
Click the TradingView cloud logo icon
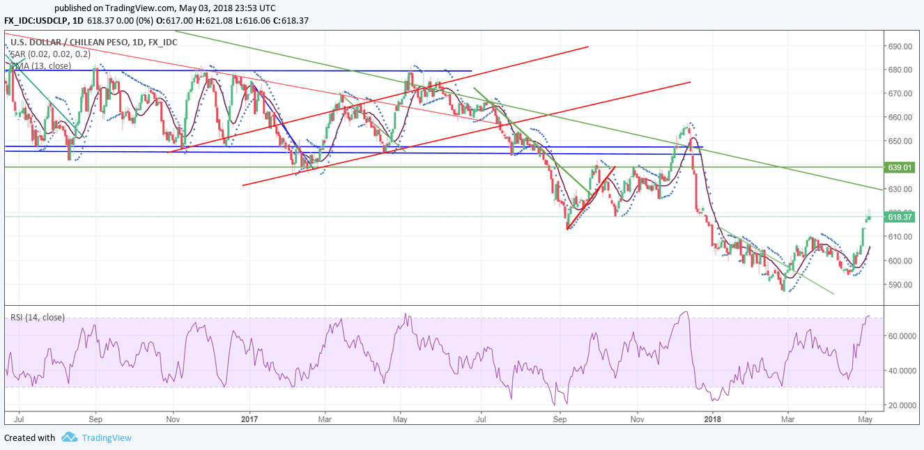pyautogui.click(x=69, y=437)
